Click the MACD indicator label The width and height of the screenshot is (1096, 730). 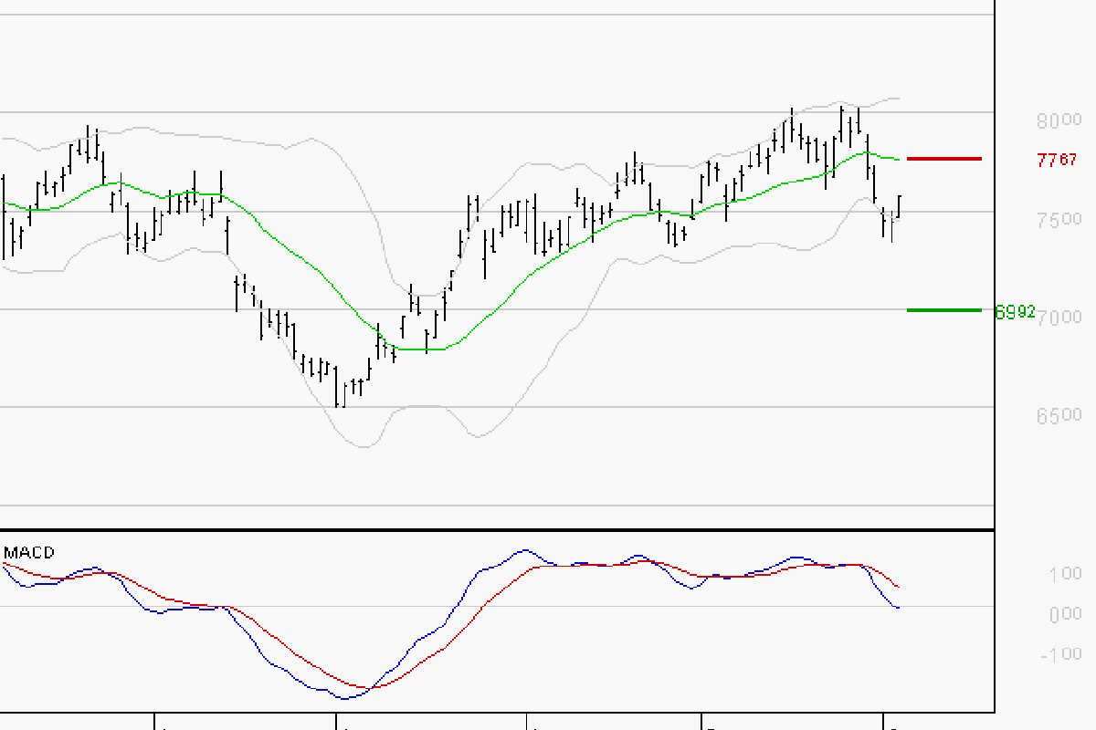[x=29, y=552]
